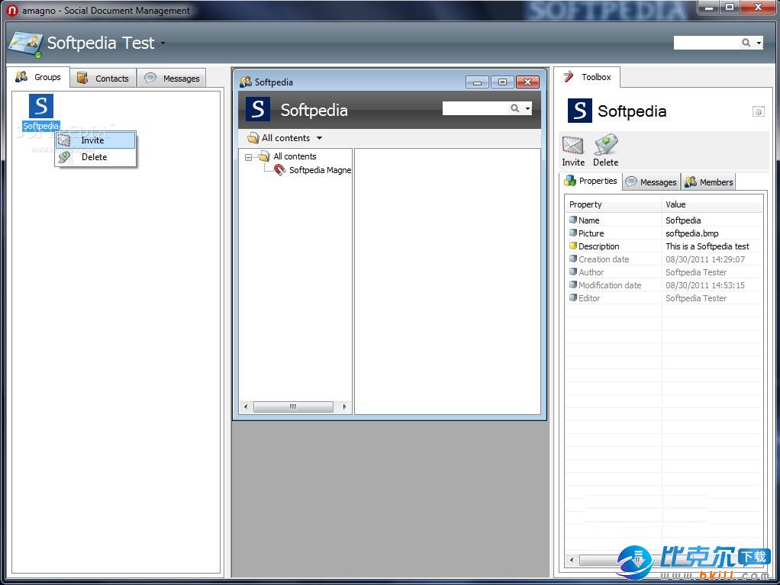This screenshot has width=780, height=585.
Task: Click the Author property row
Action: [664, 272]
